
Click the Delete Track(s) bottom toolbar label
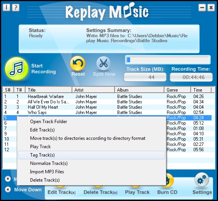click(x=100, y=192)
